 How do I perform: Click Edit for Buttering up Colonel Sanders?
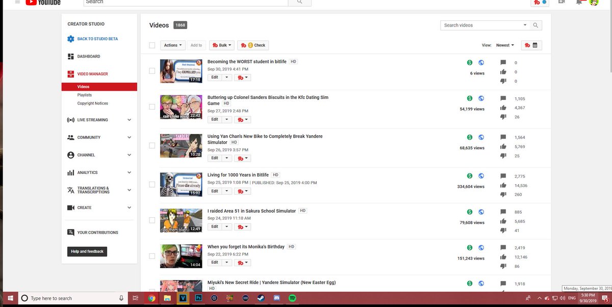click(215, 119)
